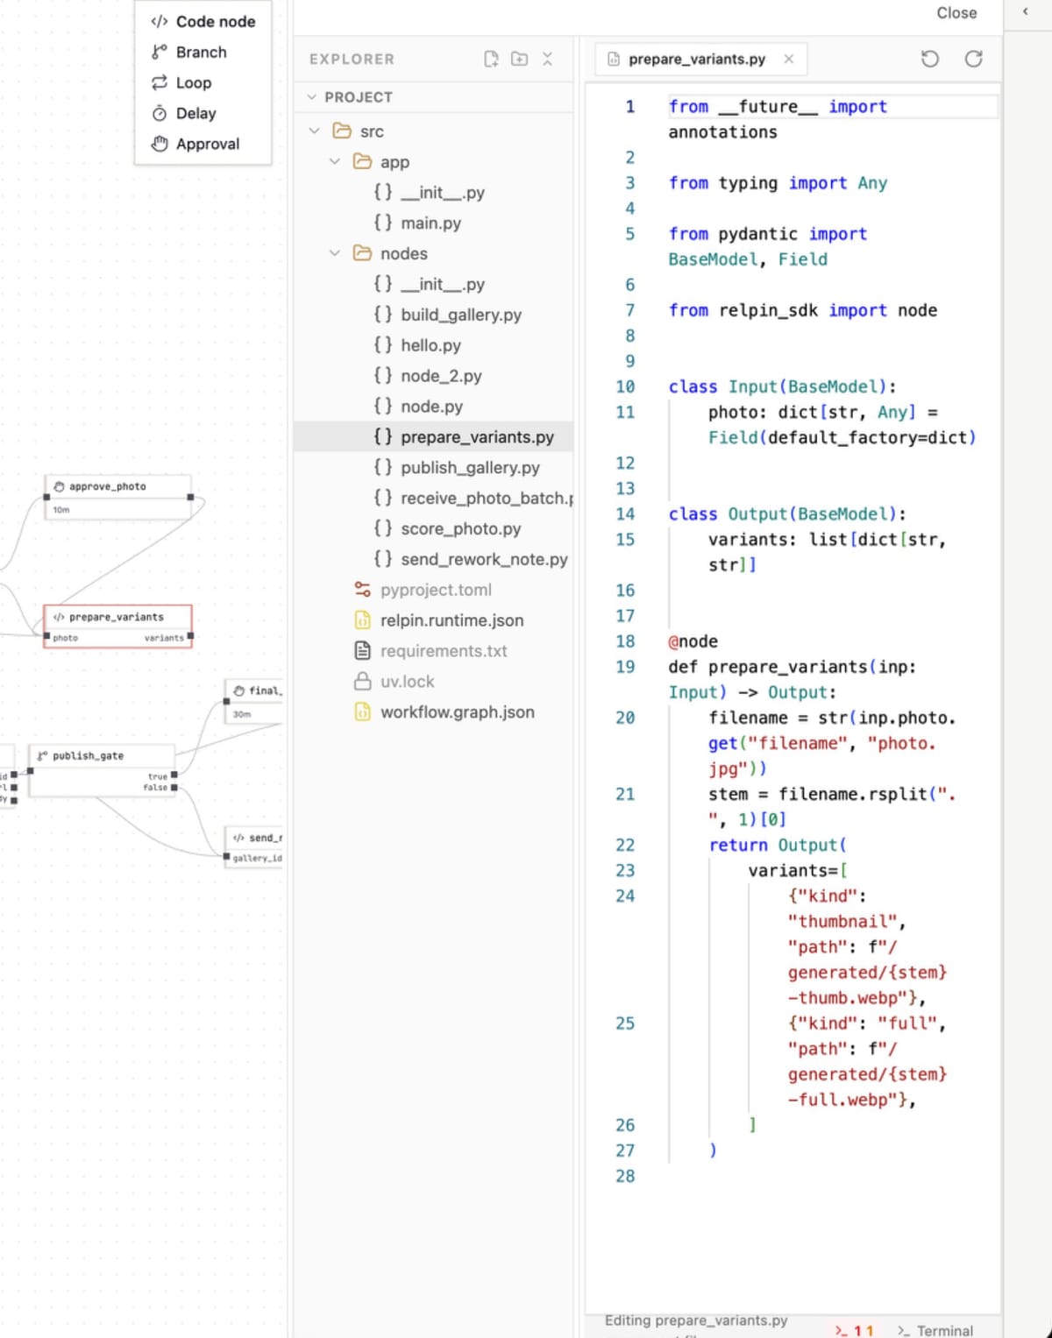Open relpin.runtime.json in Explorer
This screenshot has height=1338, width=1052.
[434, 620]
